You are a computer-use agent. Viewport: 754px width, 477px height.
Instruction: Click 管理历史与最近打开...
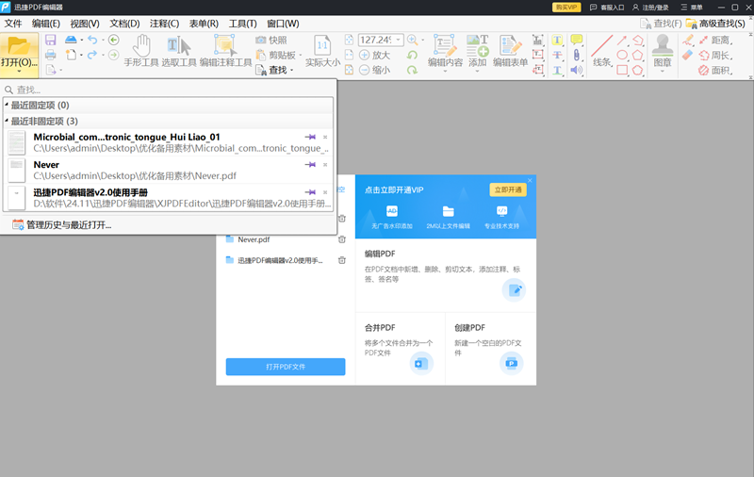(x=69, y=225)
